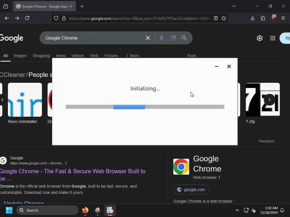Viewport: 290px width, 217px height.
Task: Open a new tab
Action: point(82,6)
